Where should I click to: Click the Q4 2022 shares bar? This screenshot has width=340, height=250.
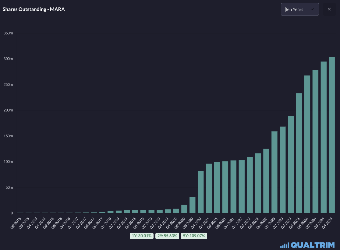tap(266, 181)
